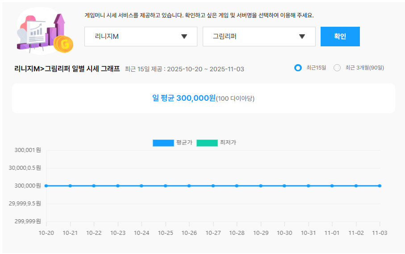Click the data point for 10-24

[x=142, y=186]
